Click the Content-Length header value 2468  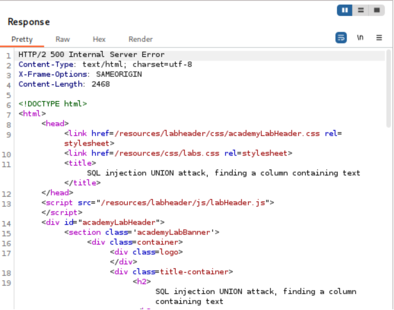tap(100, 84)
